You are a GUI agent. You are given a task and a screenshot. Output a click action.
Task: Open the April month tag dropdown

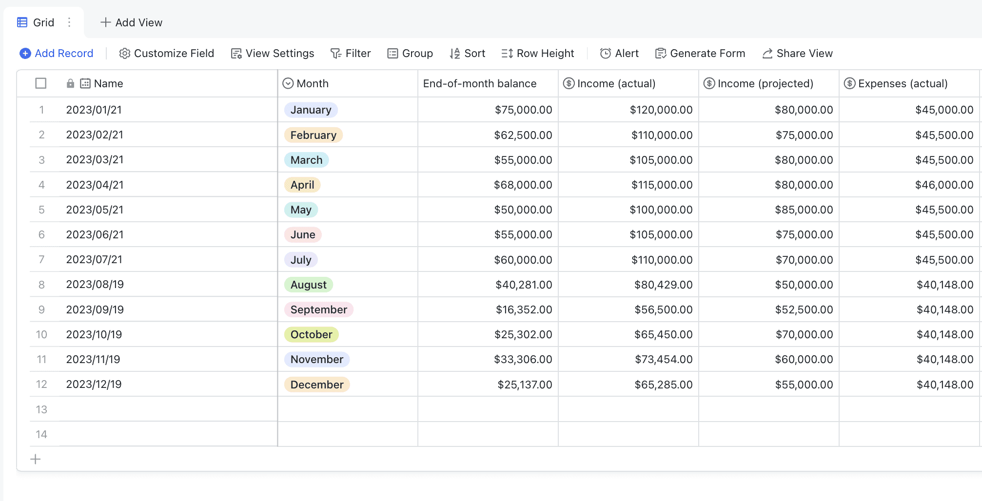pyautogui.click(x=302, y=185)
